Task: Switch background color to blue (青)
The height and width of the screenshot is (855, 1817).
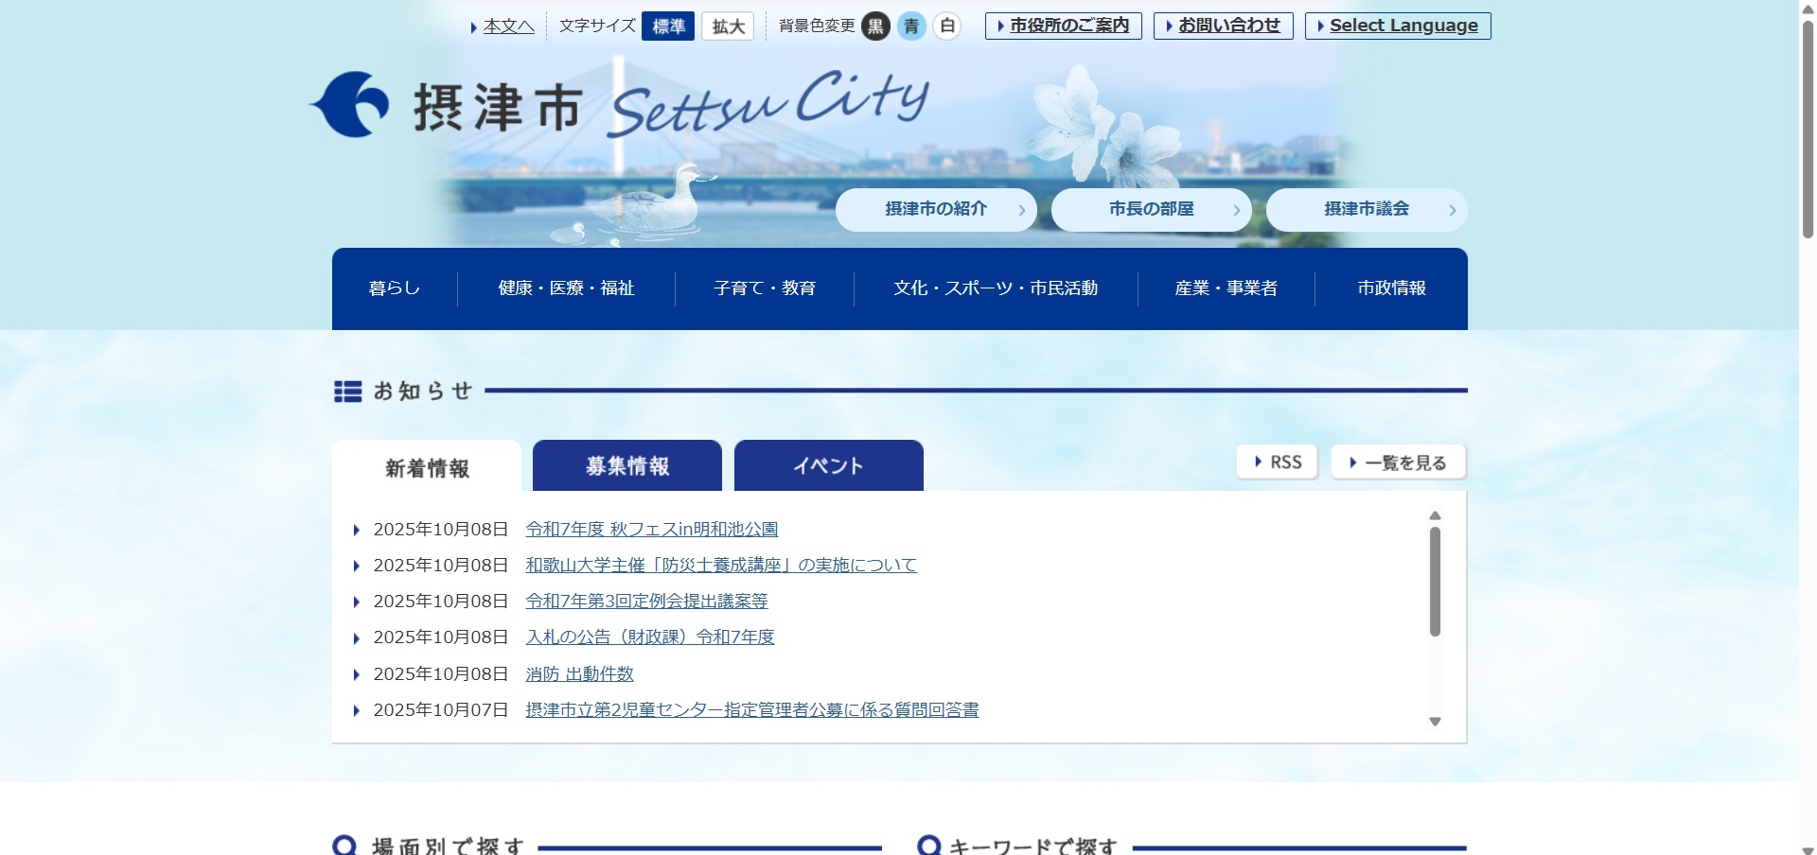Action: point(912,26)
